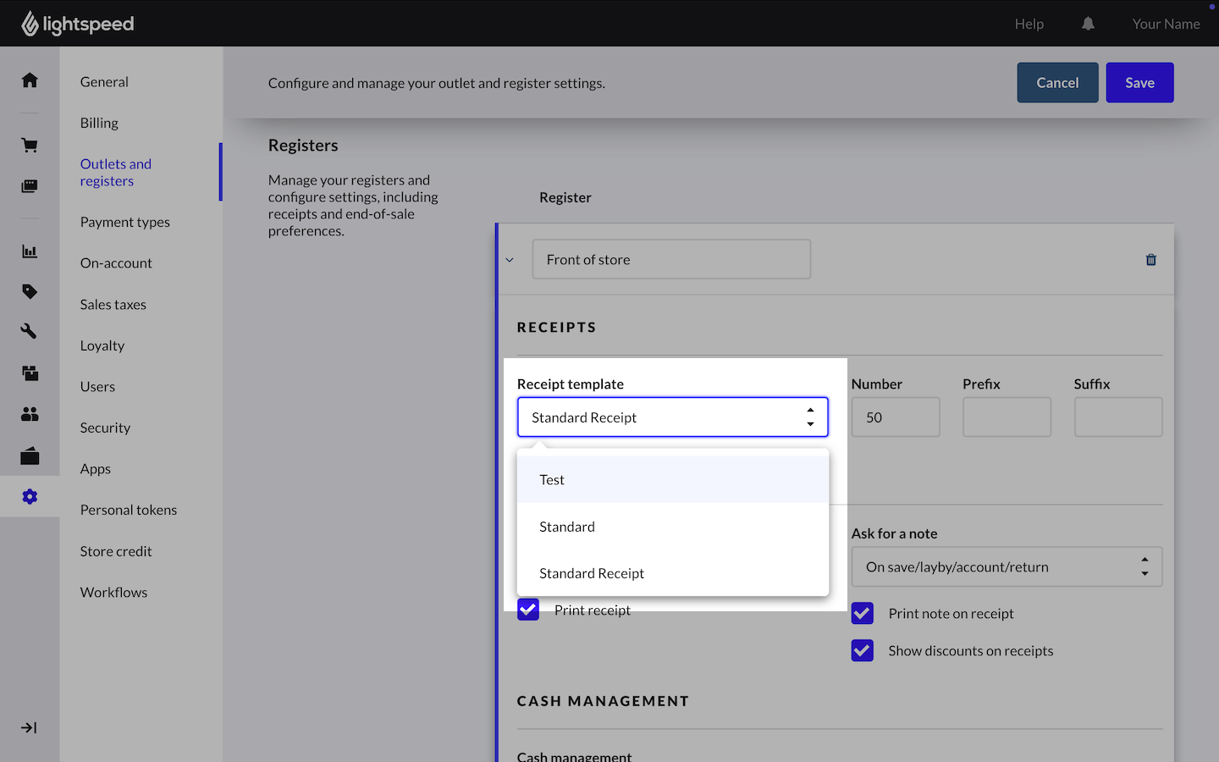Open the Ask for a note dropdown
Image resolution: width=1219 pixels, height=762 pixels.
(1006, 567)
